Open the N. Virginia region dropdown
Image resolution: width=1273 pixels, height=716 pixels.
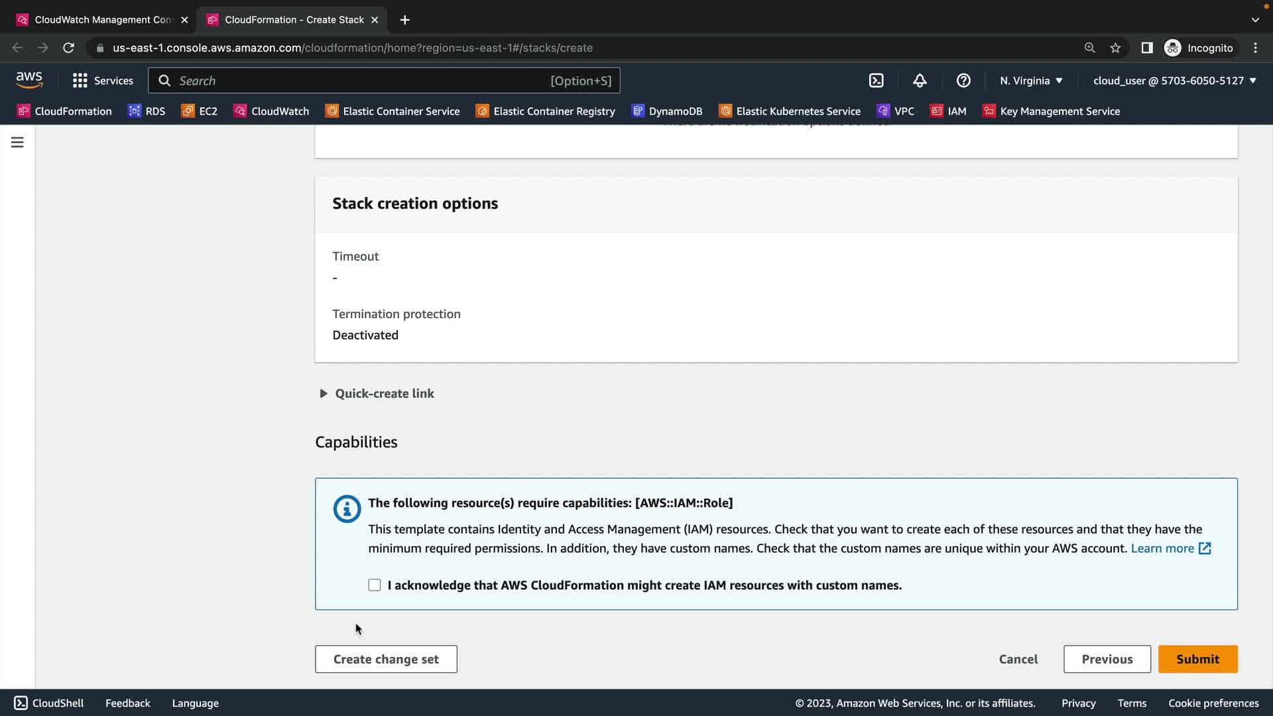[x=1031, y=80]
